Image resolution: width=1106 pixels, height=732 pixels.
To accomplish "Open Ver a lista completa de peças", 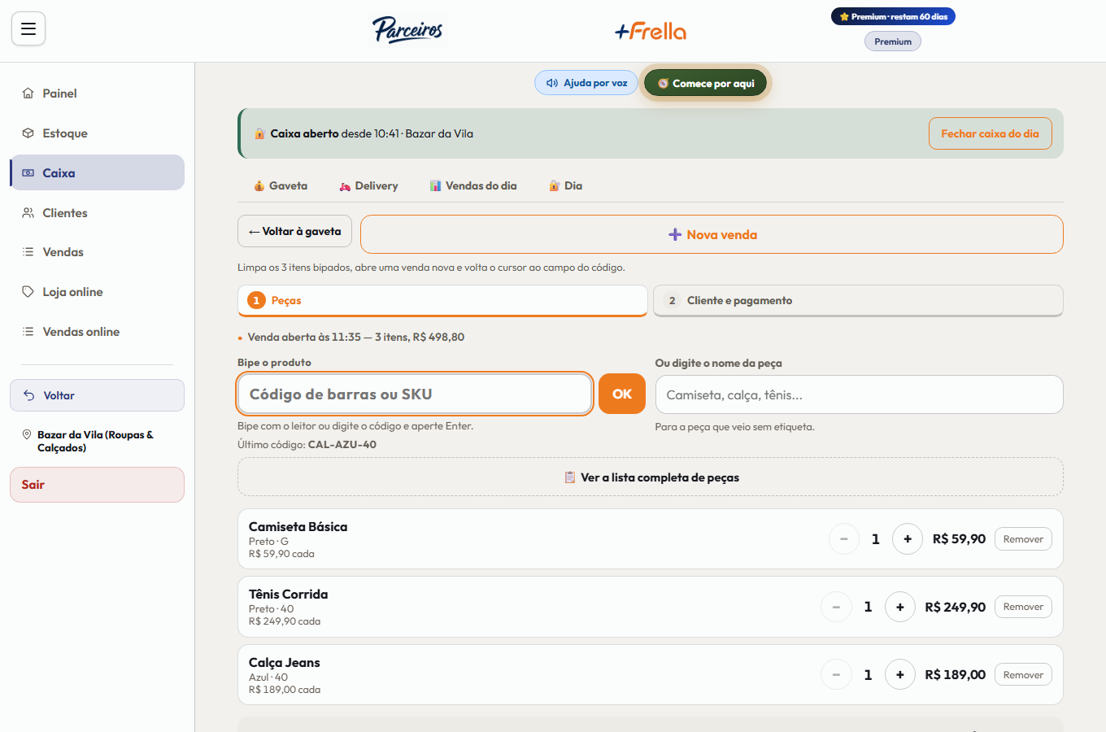I will tap(651, 477).
